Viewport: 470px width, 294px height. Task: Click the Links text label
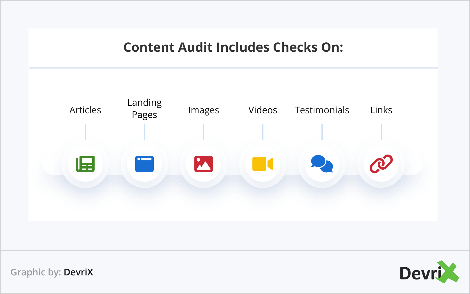[381, 110]
